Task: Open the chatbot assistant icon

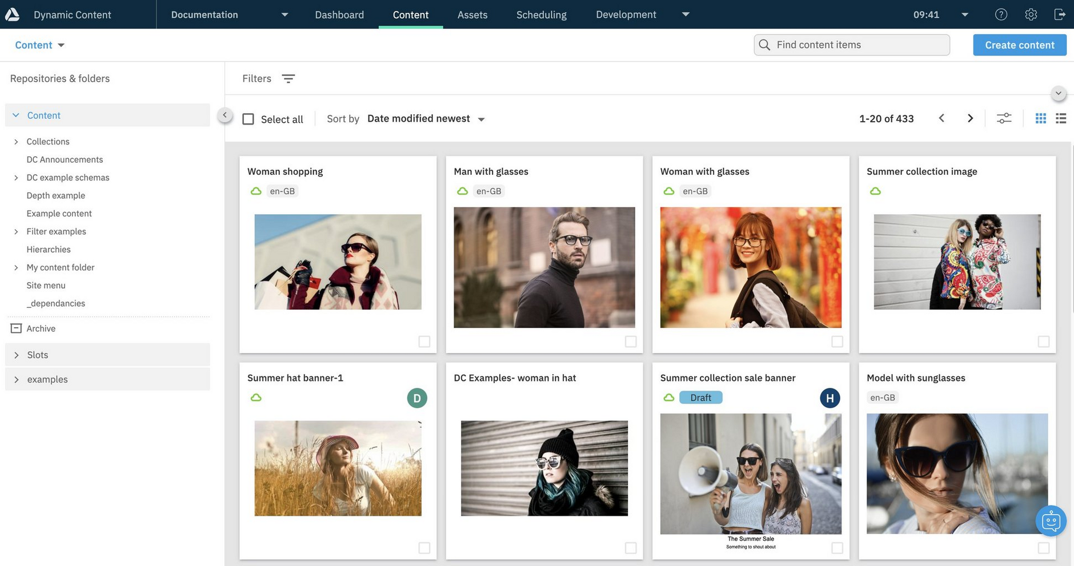Action: click(x=1051, y=520)
